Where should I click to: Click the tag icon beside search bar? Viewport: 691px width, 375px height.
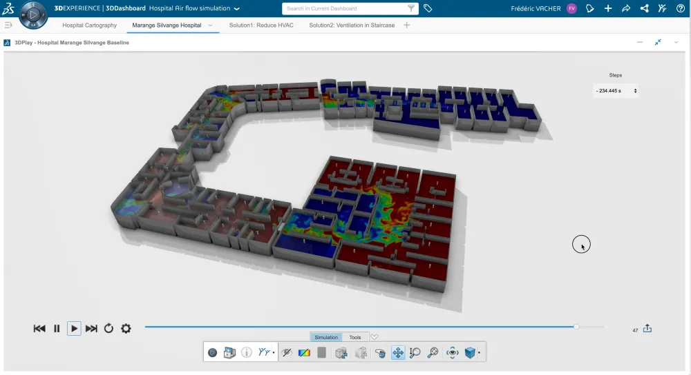tap(428, 8)
